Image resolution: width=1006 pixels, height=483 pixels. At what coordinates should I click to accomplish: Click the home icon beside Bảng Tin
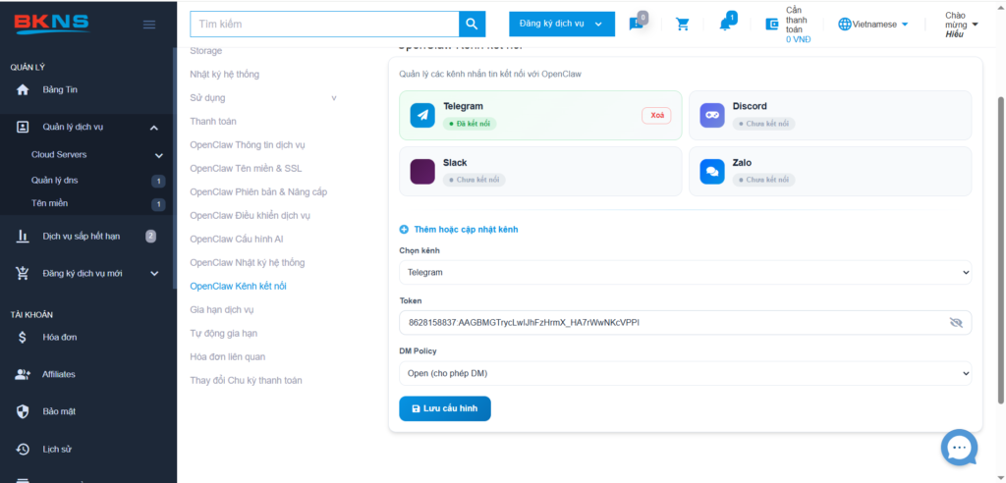(23, 89)
